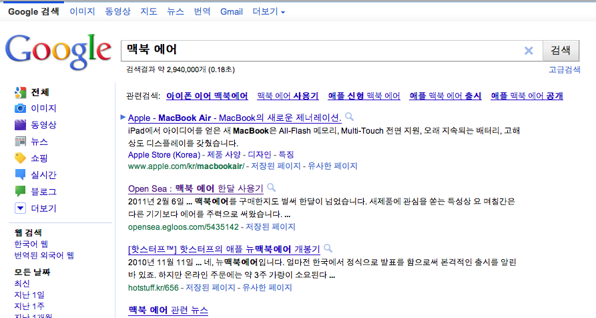
Task: Click related search 애플 신형 맥북 에어
Action: [364, 96]
